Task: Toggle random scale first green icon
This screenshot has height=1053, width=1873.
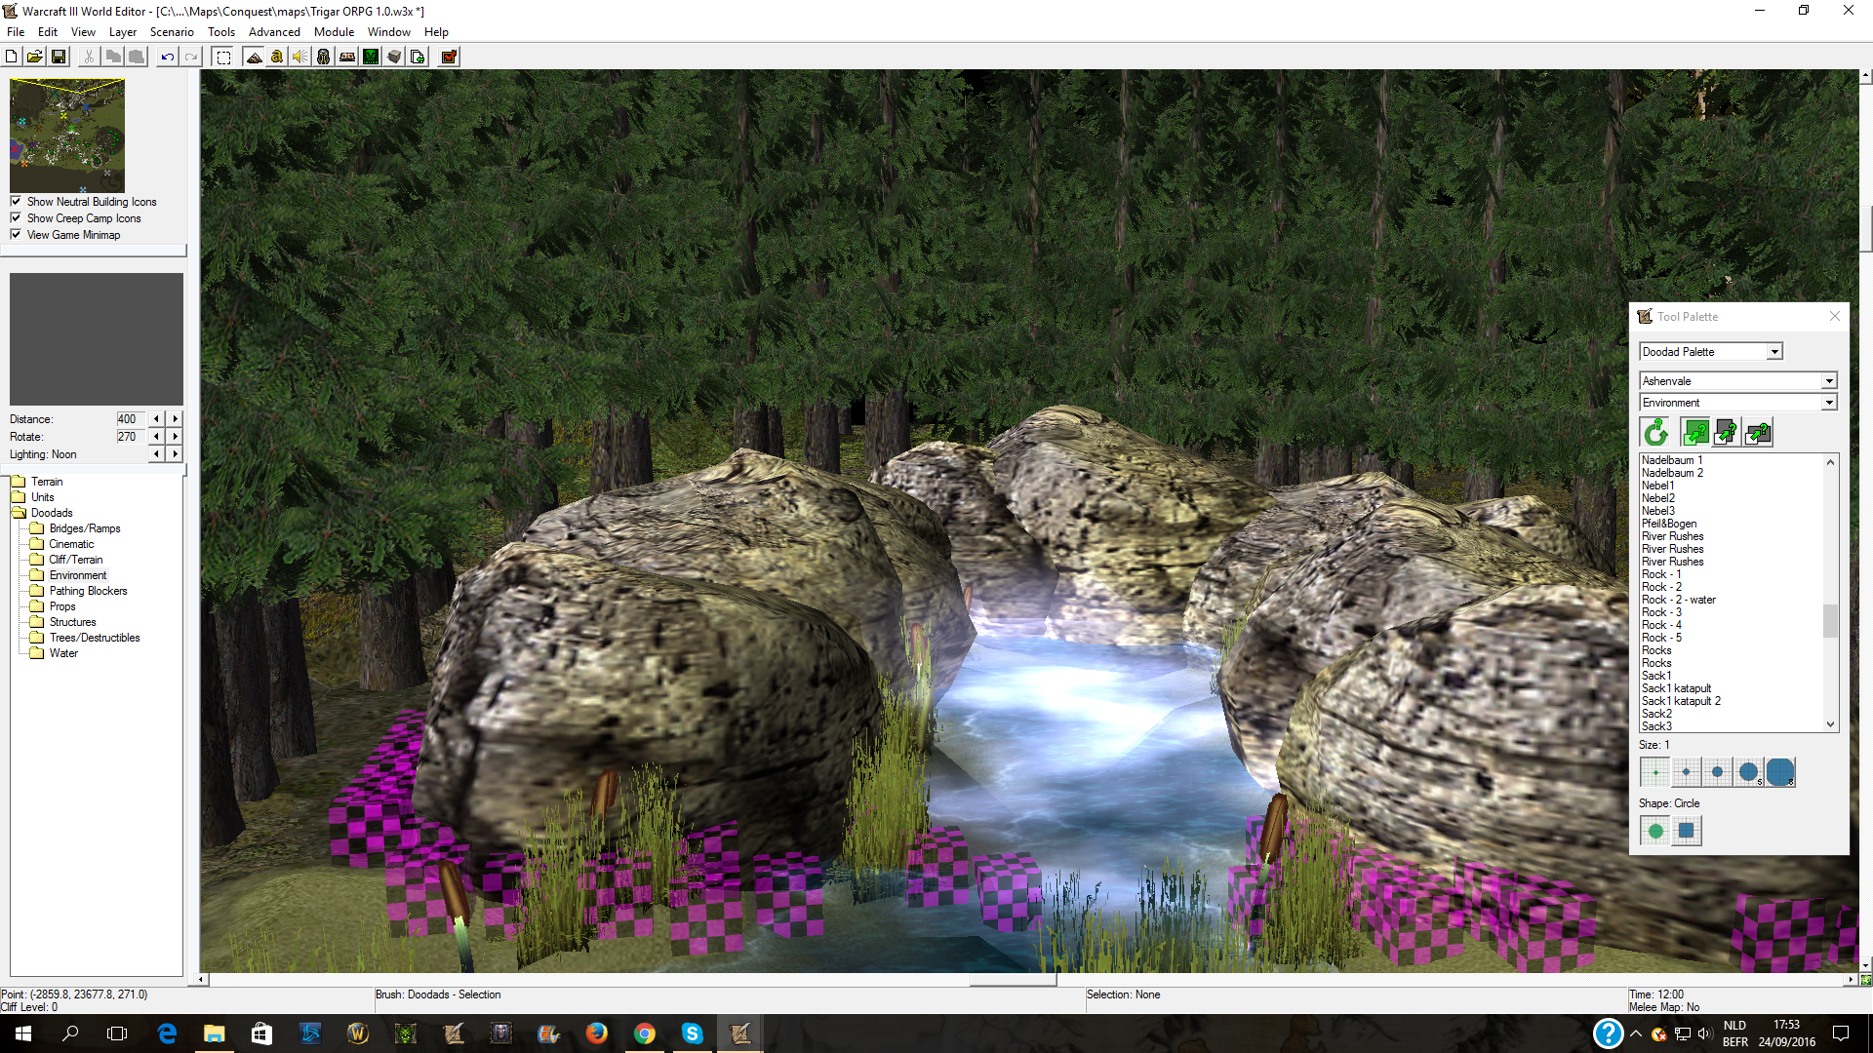Action: pos(1695,432)
